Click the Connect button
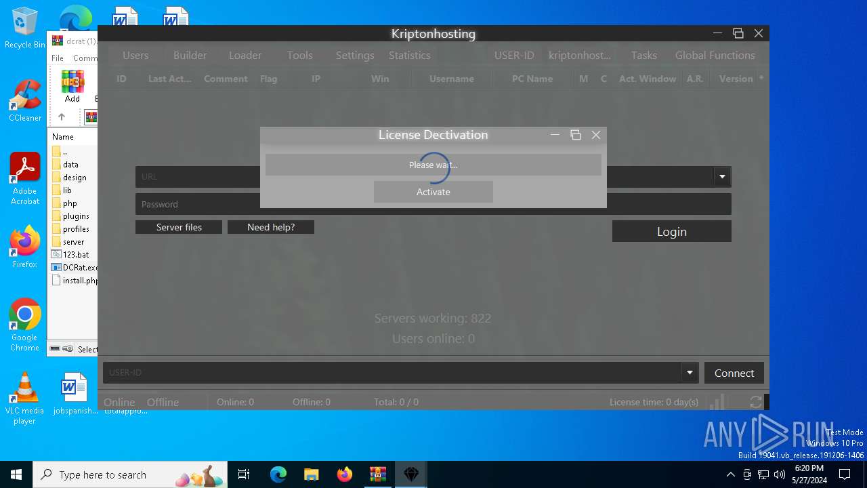 click(x=734, y=373)
